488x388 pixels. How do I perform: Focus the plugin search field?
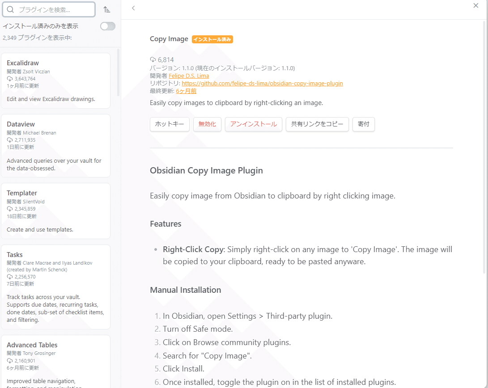[x=49, y=10]
